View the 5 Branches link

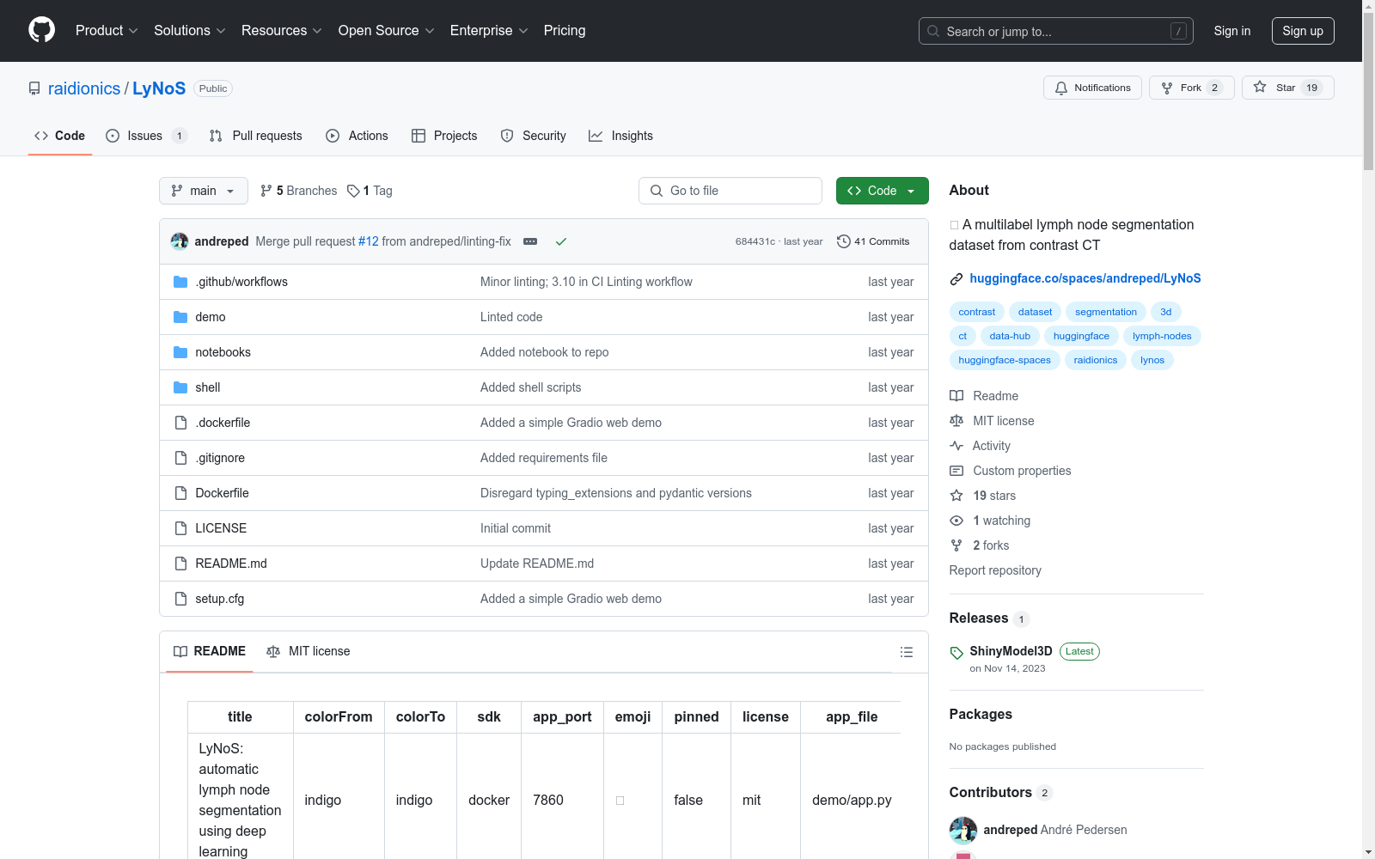coord(299,191)
